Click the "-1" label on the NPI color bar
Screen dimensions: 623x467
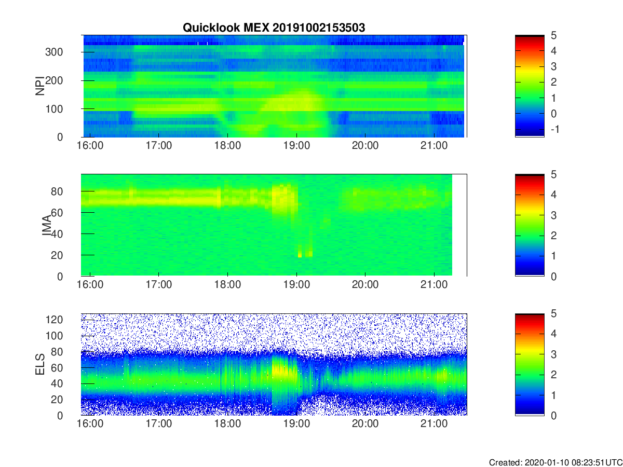click(555, 129)
